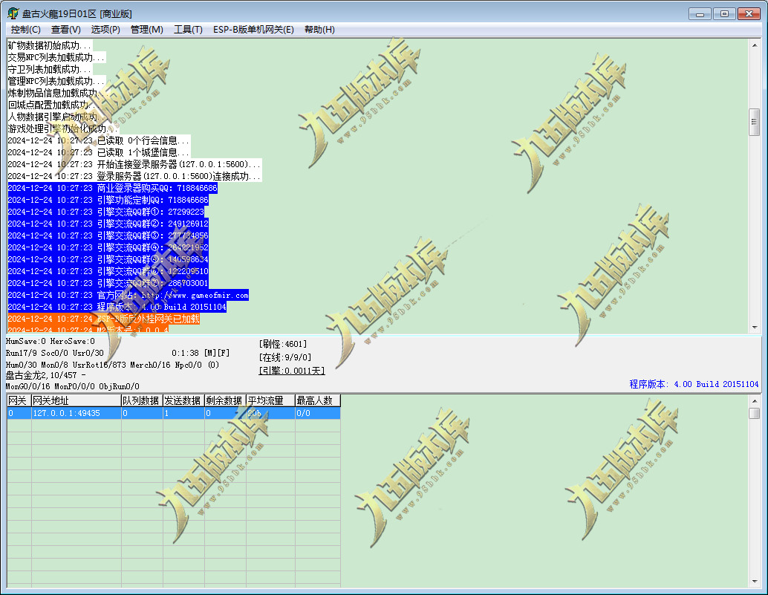The height and width of the screenshot is (595, 768).
Task: Open the 工具(T) menu
Action: (x=188, y=30)
